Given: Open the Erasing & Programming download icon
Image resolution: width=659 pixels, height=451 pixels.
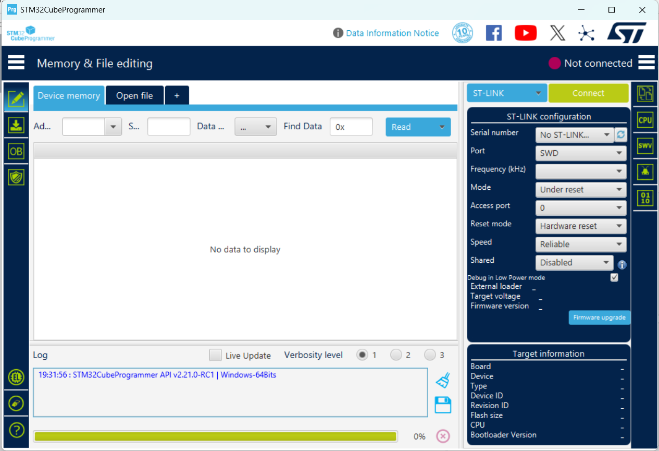Looking at the screenshot, I should (16, 125).
